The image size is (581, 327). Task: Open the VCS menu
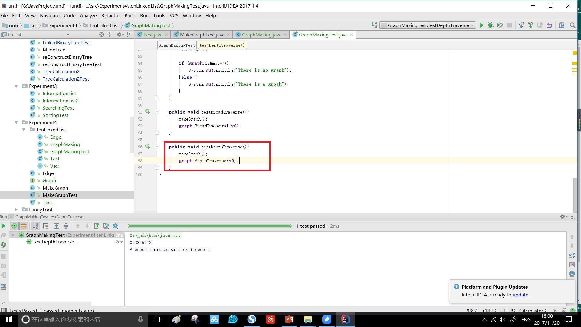(174, 15)
